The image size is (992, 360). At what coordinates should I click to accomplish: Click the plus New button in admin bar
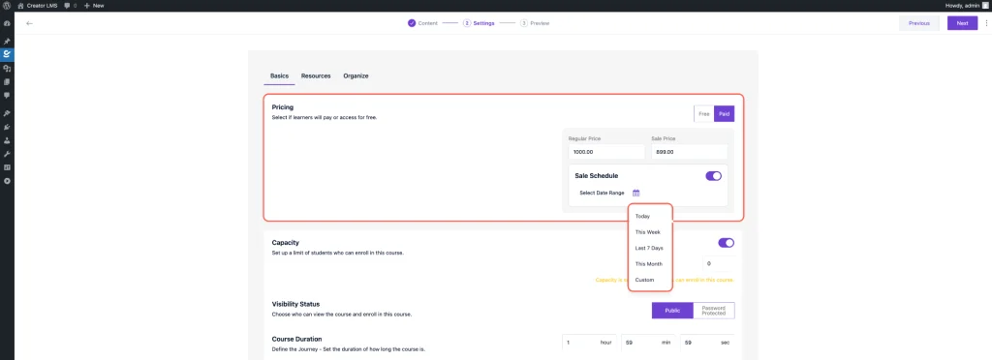pyautogui.click(x=94, y=5)
